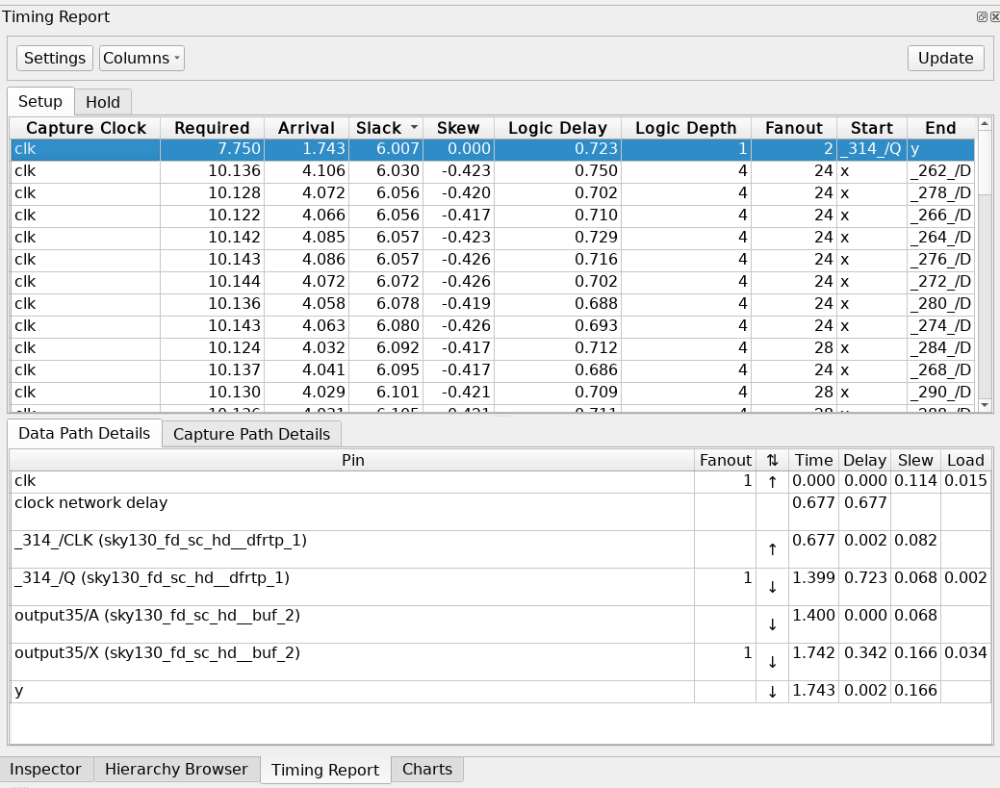
Task: Open the Capture Path Details tab
Action: pyautogui.click(x=251, y=434)
